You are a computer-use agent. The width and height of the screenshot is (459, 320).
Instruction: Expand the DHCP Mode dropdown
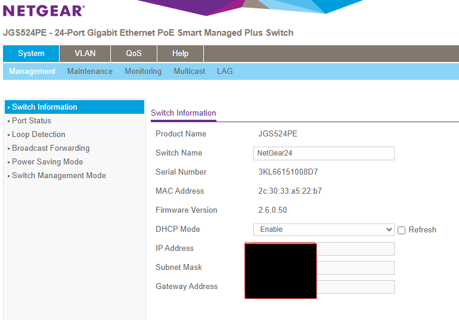(x=324, y=229)
